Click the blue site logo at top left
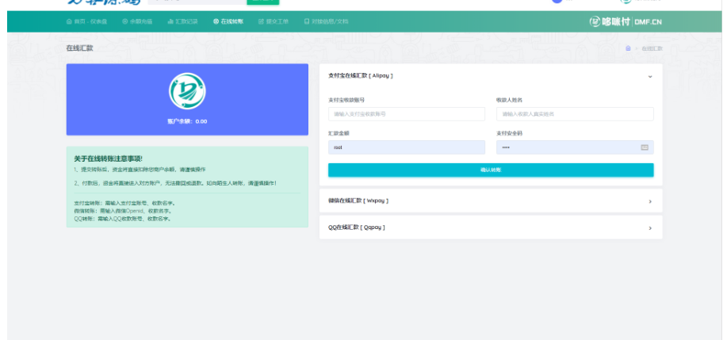Viewport: 723px width, 340px height. click(x=104, y=2)
